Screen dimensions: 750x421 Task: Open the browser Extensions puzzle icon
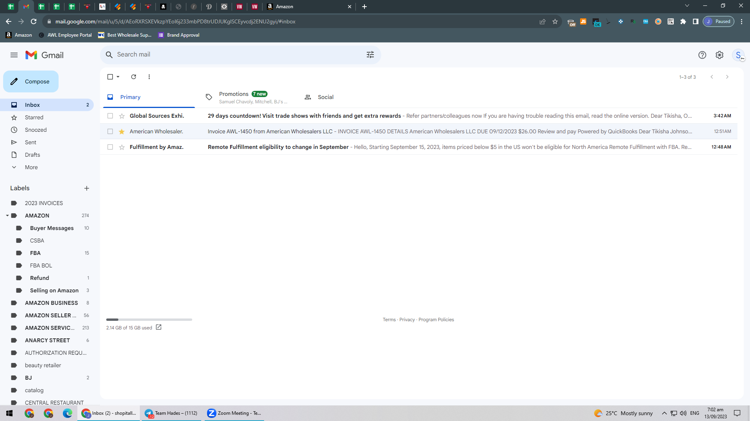pos(683,21)
